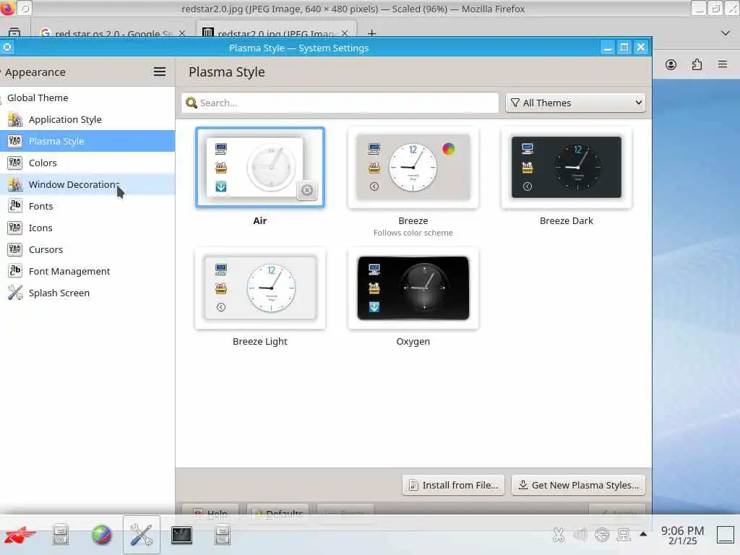Open the wired network tray icon
The width and height of the screenshot is (740, 555).
(624, 535)
